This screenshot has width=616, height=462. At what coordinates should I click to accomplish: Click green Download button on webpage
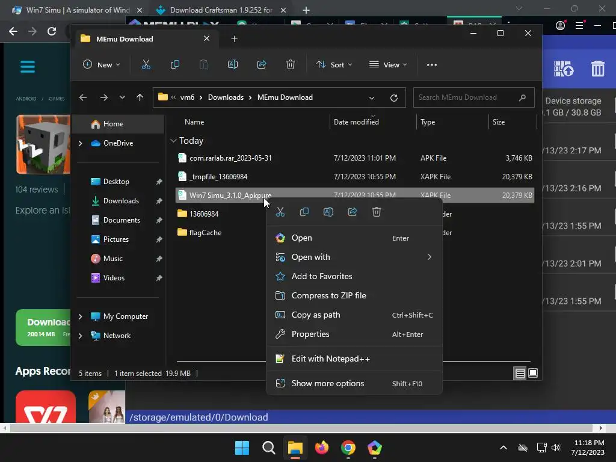(x=43, y=328)
